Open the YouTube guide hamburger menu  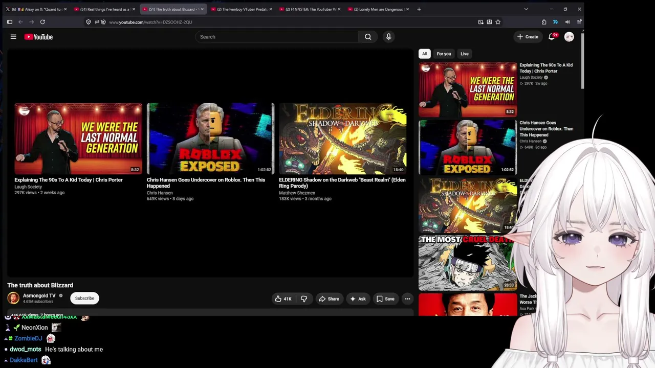tap(13, 37)
